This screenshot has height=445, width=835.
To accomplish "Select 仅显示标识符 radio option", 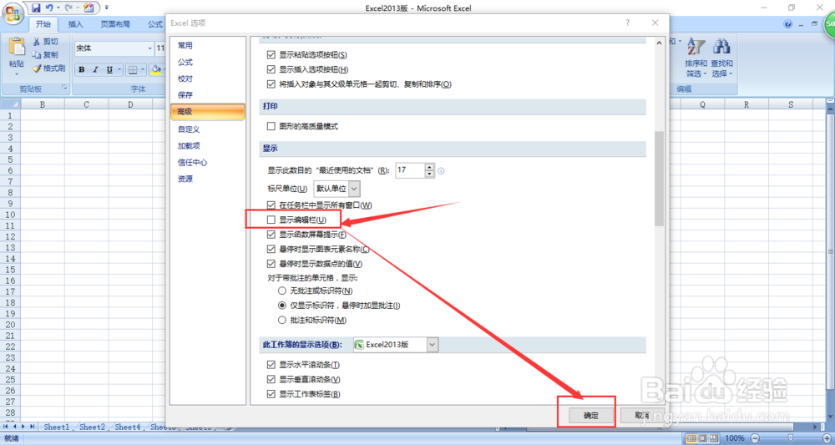I will pos(282,306).
